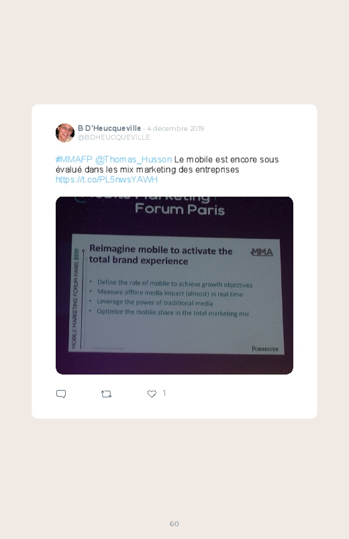Click the page number 60

pyautogui.click(x=174, y=524)
